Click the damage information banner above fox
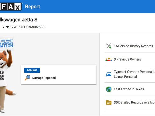Screen dimensions: 155x116 click(x=7, y=43)
